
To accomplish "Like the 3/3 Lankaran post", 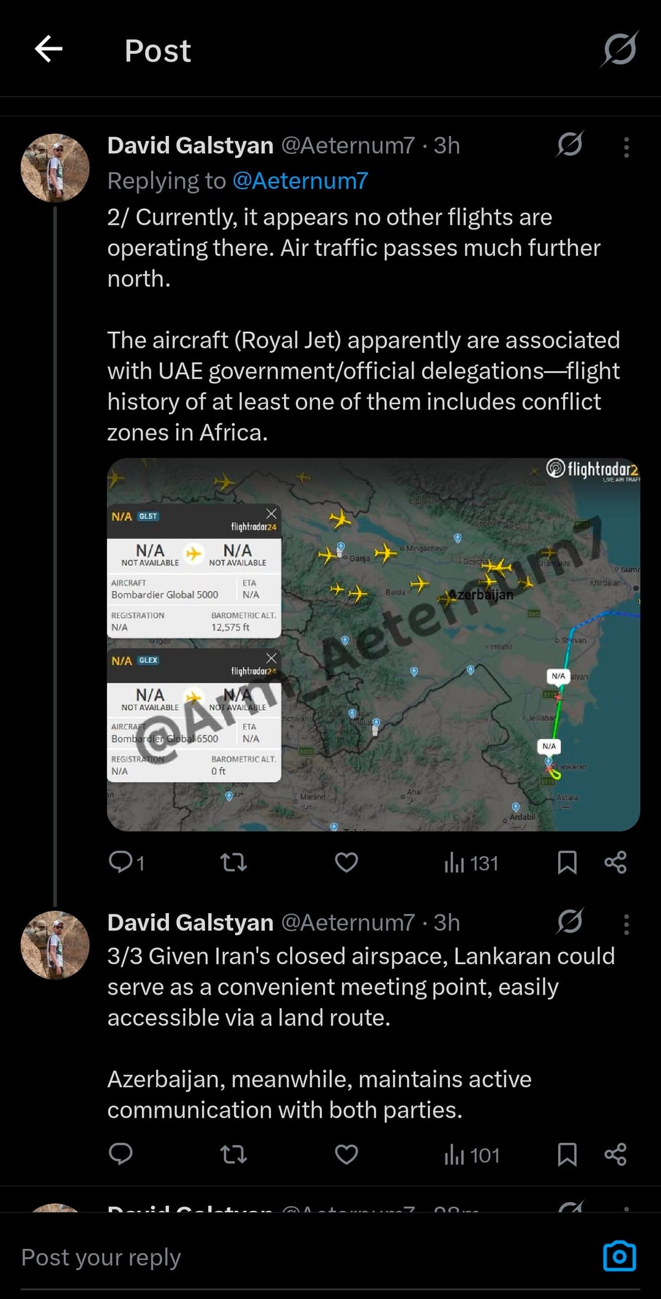I will pos(346,1154).
